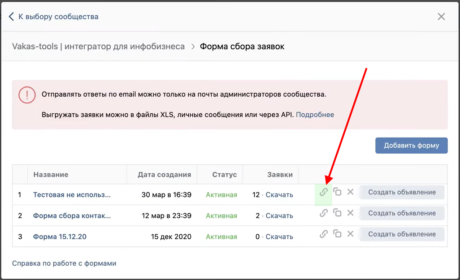460x280 pixels.
Task: Download requests for Форма сбора контак...
Action: 279,216
